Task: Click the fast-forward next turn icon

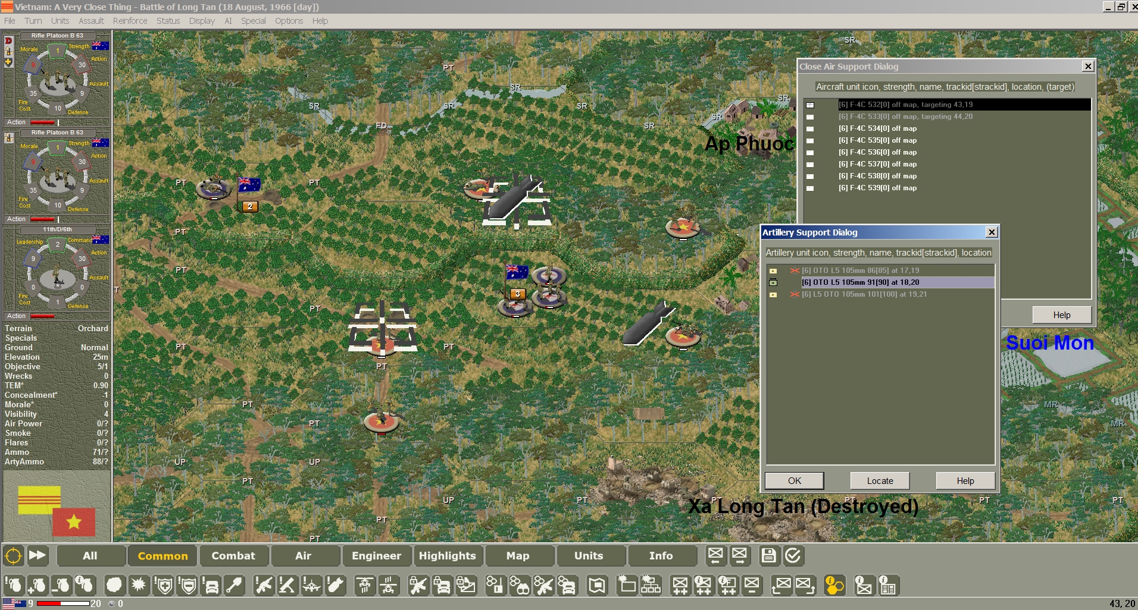Action: pyautogui.click(x=37, y=556)
